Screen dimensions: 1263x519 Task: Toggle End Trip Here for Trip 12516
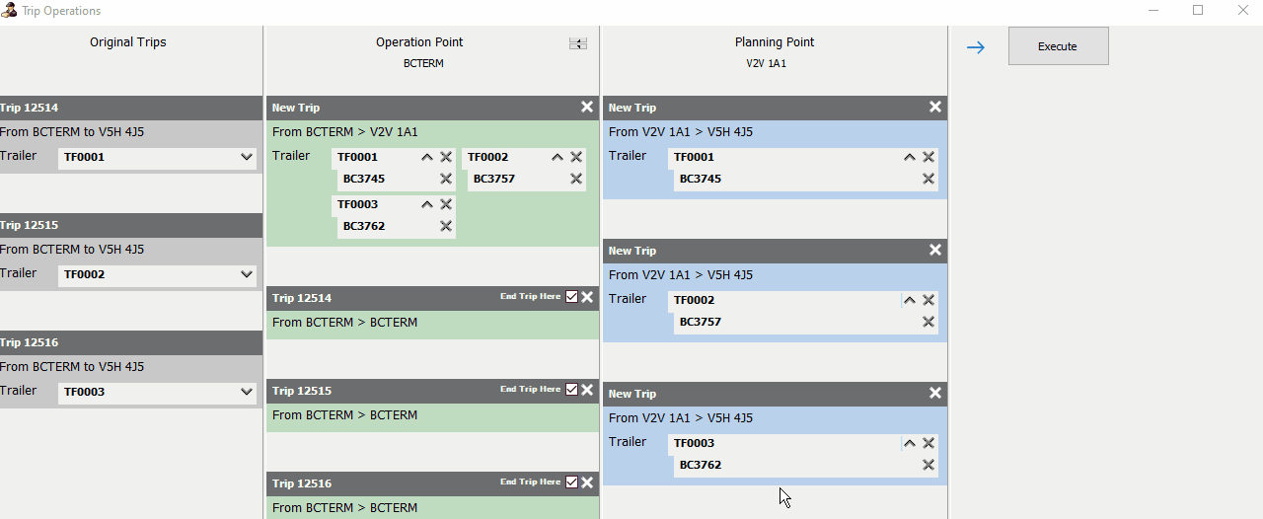pyautogui.click(x=571, y=482)
